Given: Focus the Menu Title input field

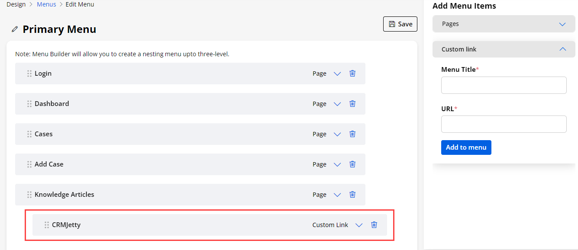Looking at the screenshot, I should click(x=504, y=85).
